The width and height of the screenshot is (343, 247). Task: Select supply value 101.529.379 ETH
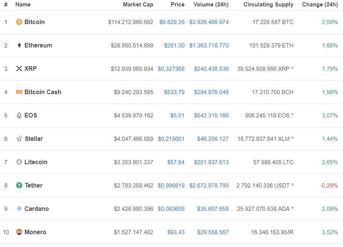pyautogui.click(x=271, y=46)
